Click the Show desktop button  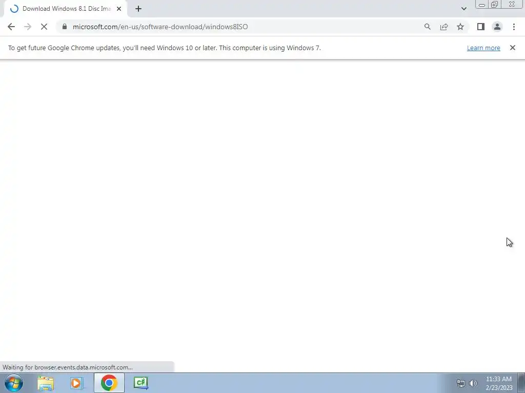(521, 383)
